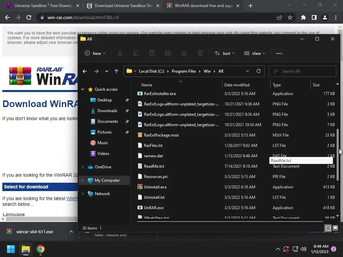This screenshot has width=343, height=257.
Task: Open Chrome profile avatar menu
Action: (x=325, y=17)
